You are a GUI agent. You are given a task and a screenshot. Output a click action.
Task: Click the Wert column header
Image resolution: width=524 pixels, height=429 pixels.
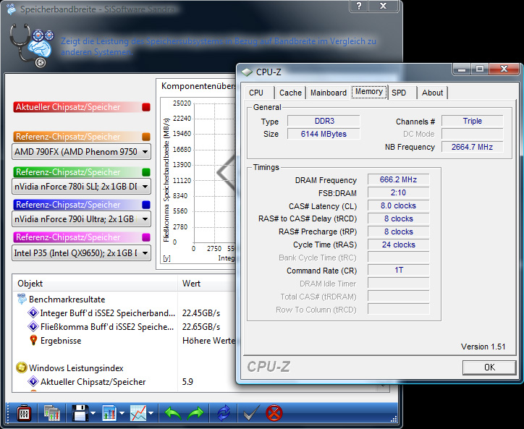point(206,284)
